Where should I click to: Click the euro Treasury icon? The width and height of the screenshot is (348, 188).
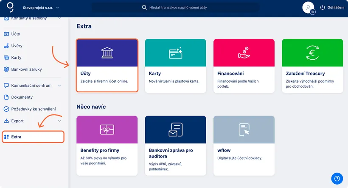point(312,53)
